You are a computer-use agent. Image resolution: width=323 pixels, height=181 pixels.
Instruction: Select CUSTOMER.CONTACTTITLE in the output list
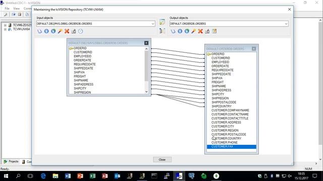(230, 119)
